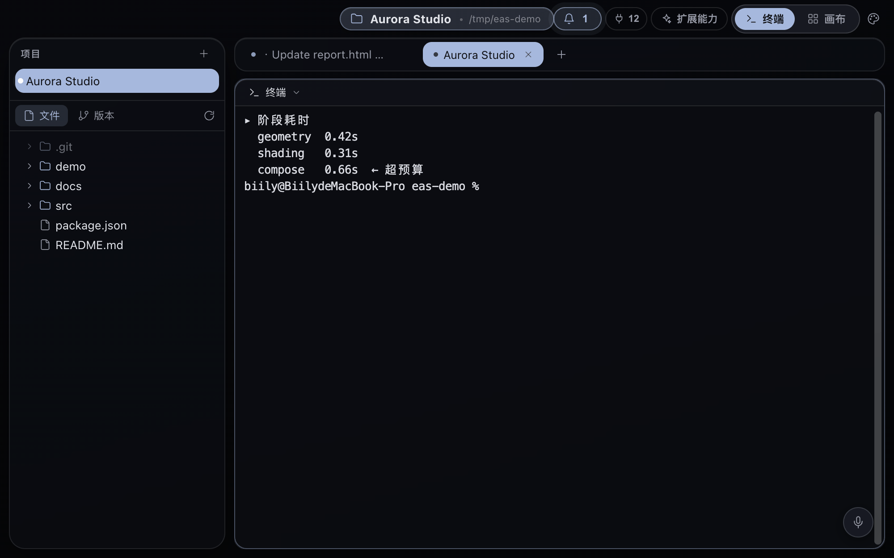Image resolution: width=894 pixels, height=558 pixels.
Task: Refresh the file tree
Action: pyautogui.click(x=209, y=116)
